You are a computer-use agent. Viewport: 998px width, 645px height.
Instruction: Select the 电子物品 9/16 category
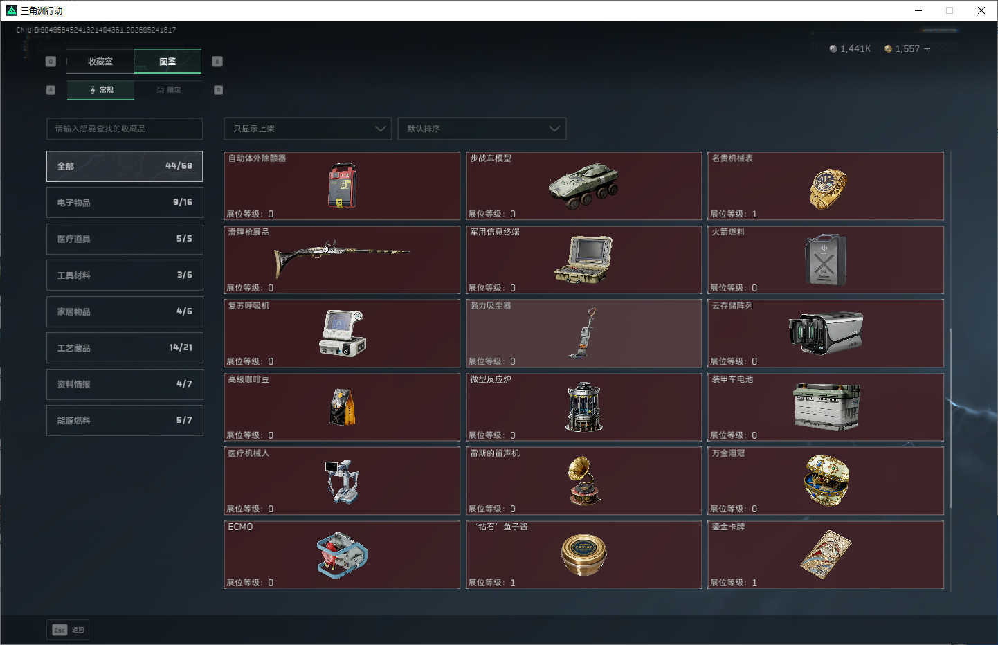click(125, 202)
